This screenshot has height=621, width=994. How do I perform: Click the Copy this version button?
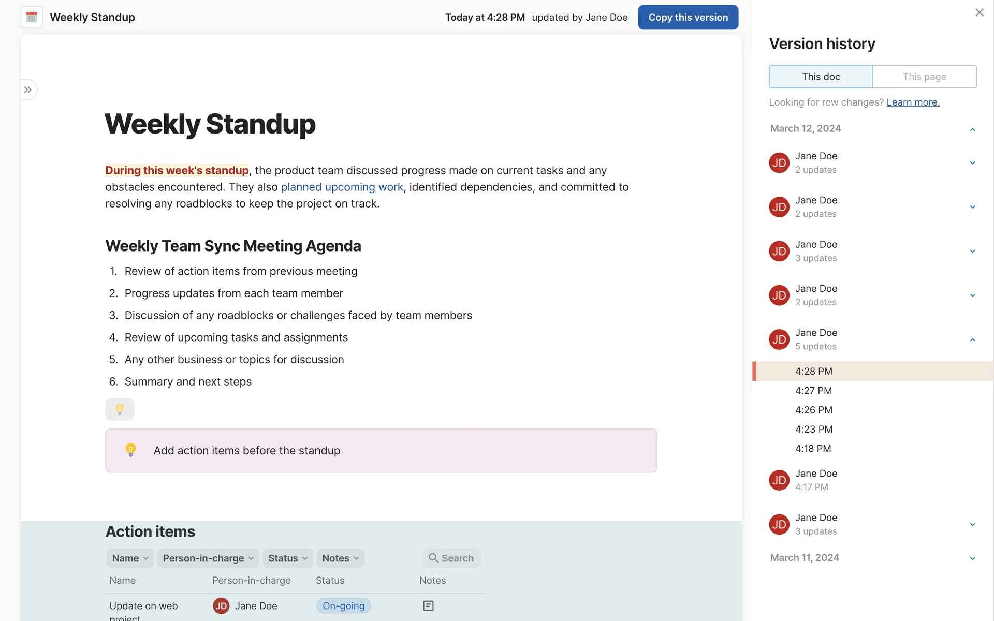pos(688,17)
